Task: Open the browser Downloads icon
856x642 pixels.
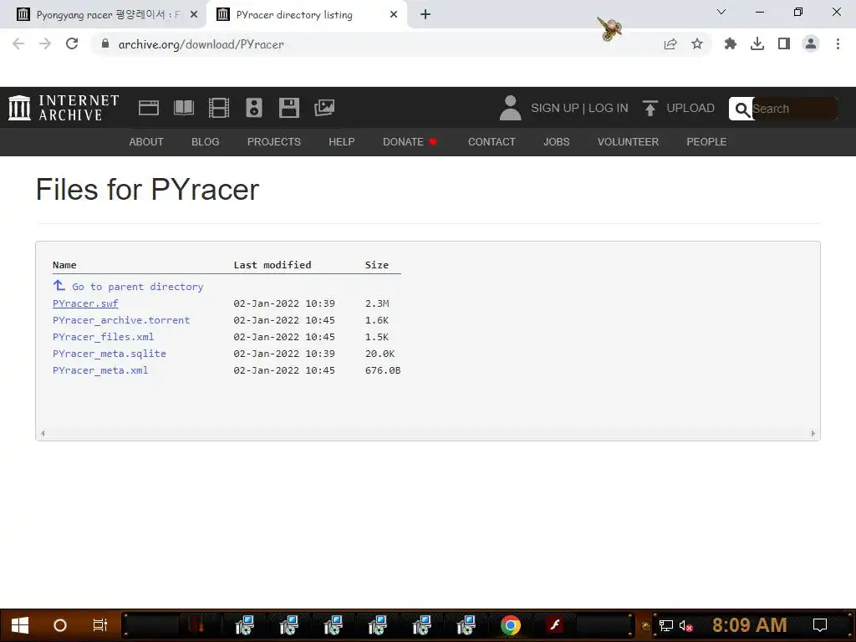Action: 757,43
